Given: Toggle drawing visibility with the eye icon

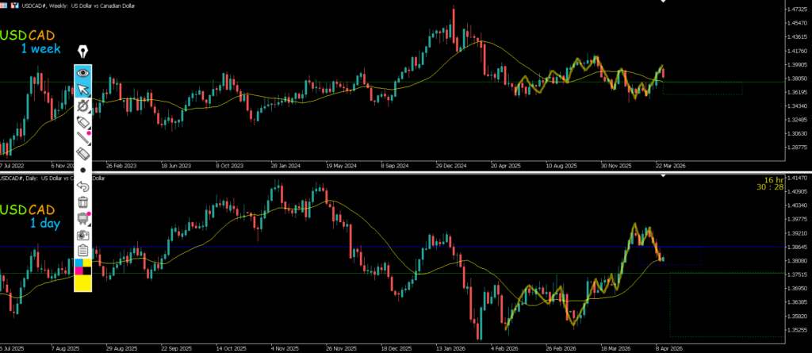Looking at the screenshot, I should (83, 73).
